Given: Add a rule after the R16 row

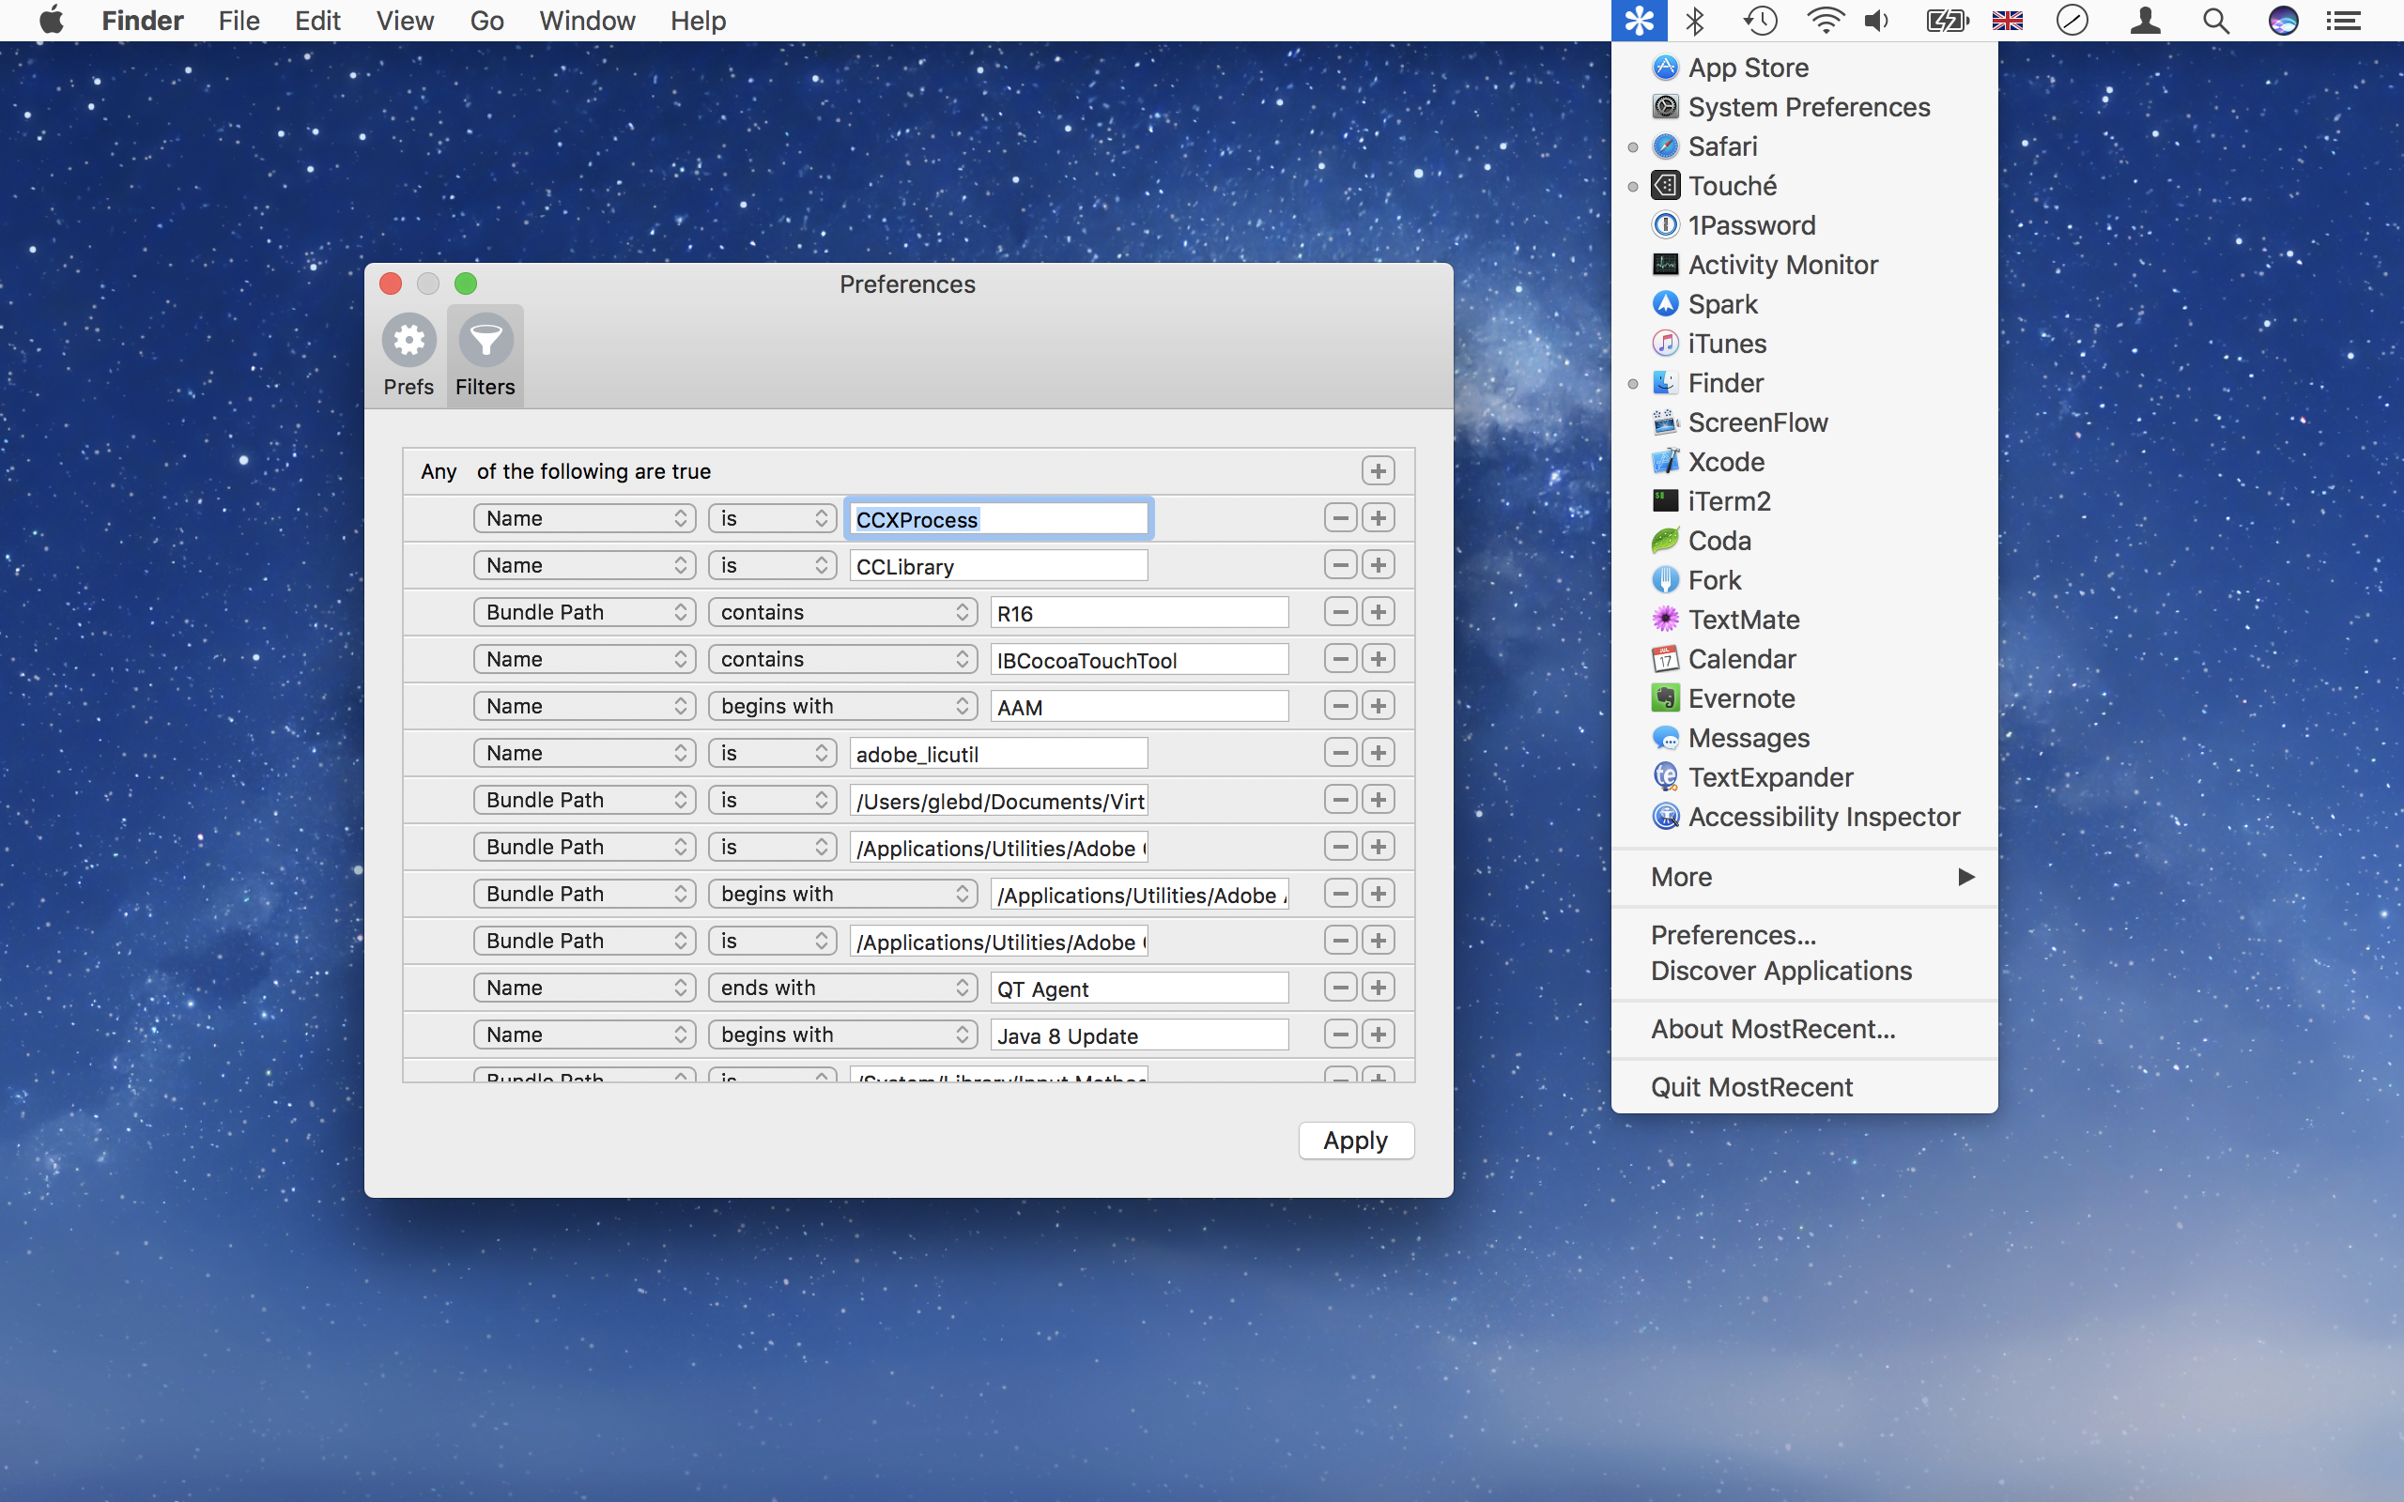Looking at the screenshot, I should point(1378,612).
